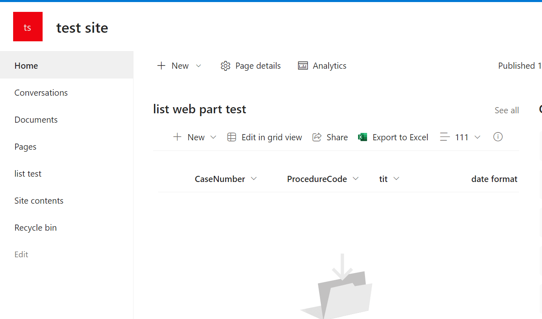Click the Edit in grid view icon
Image resolution: width=542 pixels, height=319 pixels.
[231, 137]
